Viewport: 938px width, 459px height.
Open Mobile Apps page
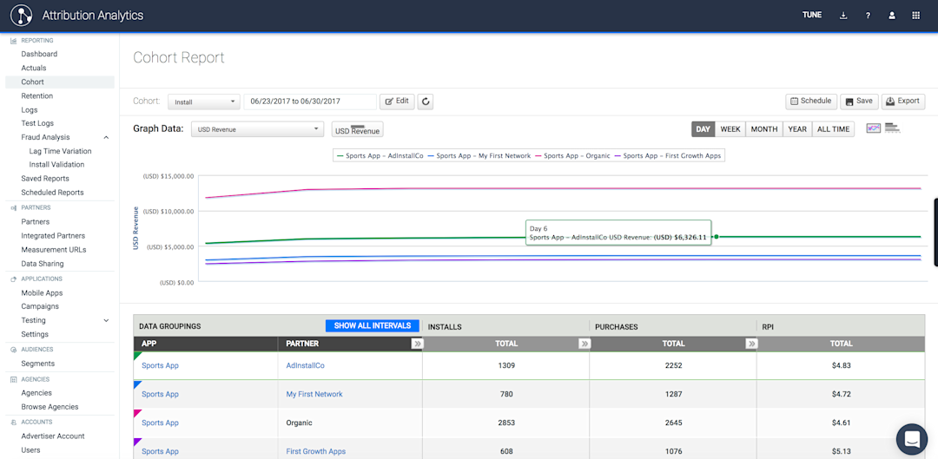[x=42, y=293]
